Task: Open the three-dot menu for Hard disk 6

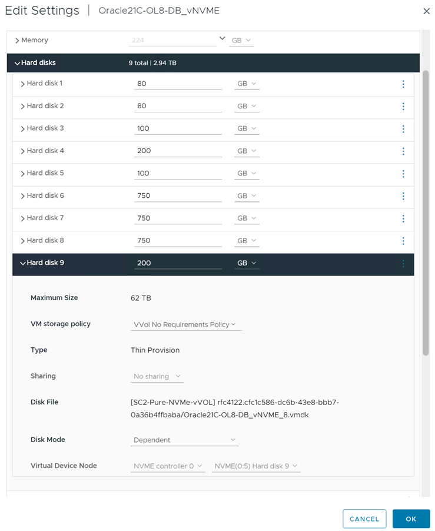Action: (x=403, y=196)
